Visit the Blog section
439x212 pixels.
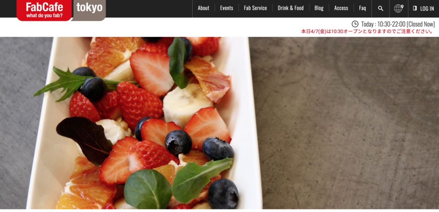click(319, 8)
